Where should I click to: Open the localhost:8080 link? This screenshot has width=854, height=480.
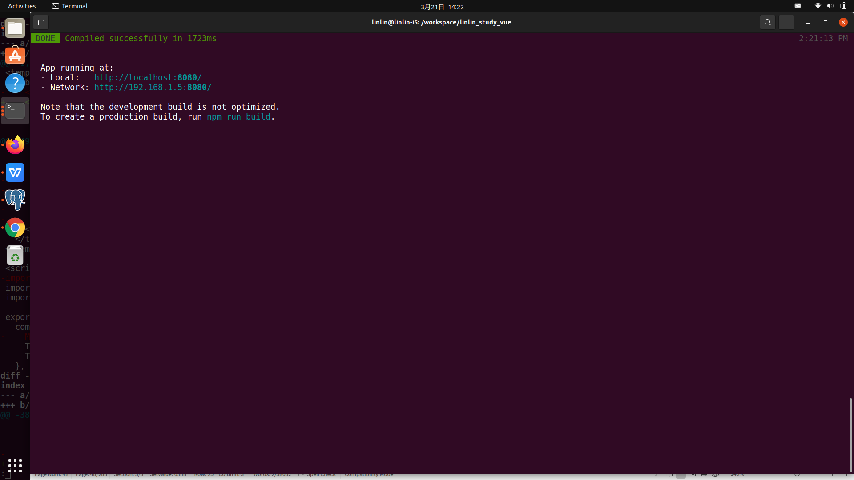coord(148,78)
